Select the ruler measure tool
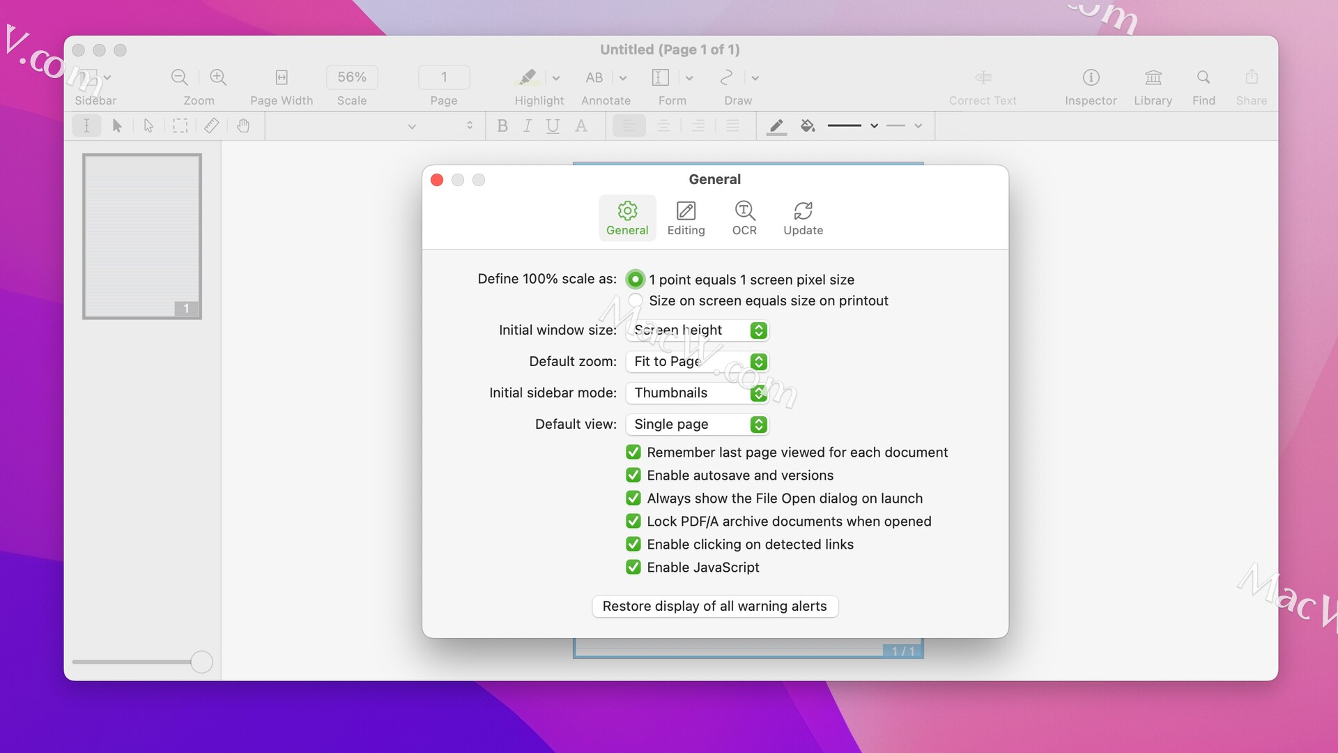This screenshot has width=1338, height=753. [211, 125]
